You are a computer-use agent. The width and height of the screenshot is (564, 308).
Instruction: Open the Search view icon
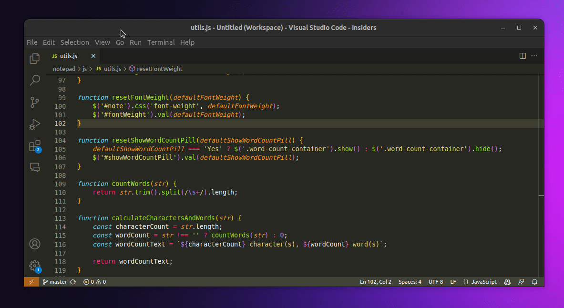click(x=34, y=80)
